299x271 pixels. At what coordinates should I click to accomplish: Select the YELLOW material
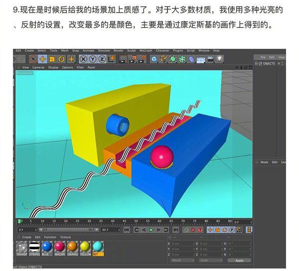point(85,248)
